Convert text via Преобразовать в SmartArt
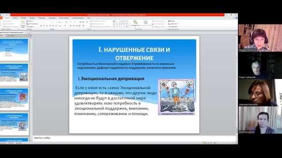The image size is (282, 158). point(100,27)
